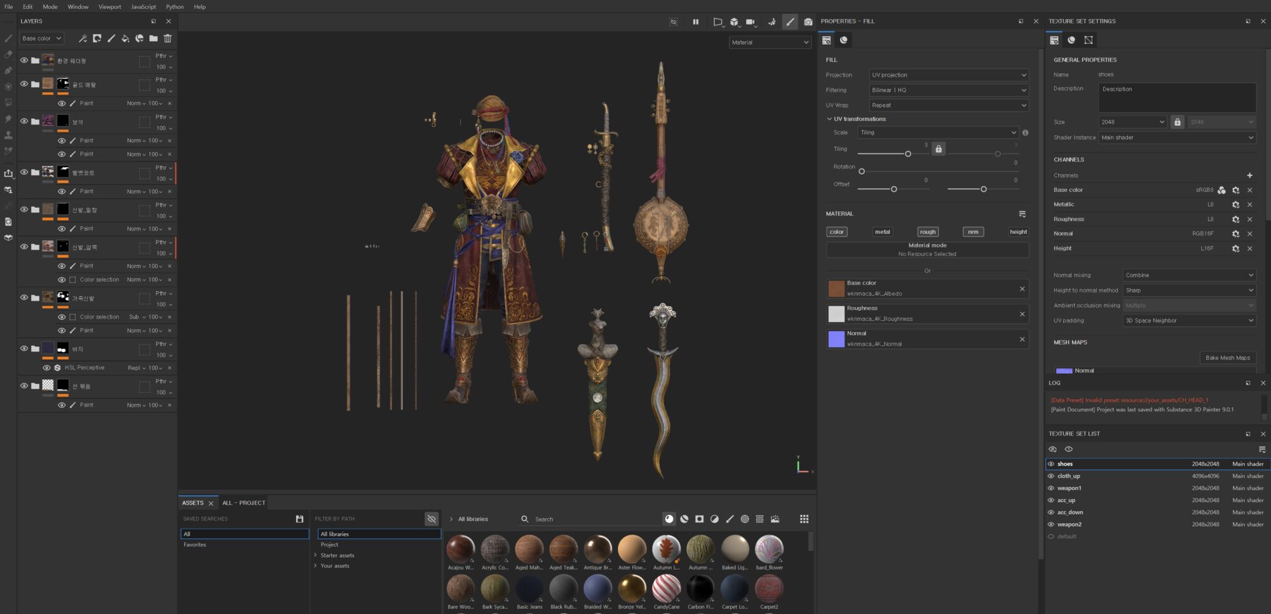This screenshot has width=1271, height=614.
Task: Click the camera screenshot icon in viewport toolbar
Action: click(x=808, y=22)
